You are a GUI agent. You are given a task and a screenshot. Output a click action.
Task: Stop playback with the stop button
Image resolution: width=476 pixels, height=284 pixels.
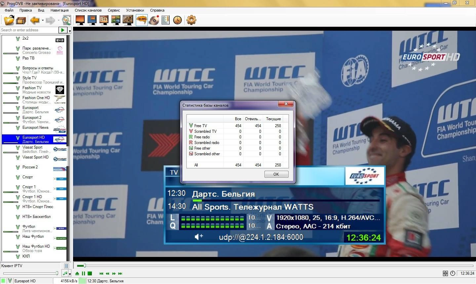coord(90,273)
